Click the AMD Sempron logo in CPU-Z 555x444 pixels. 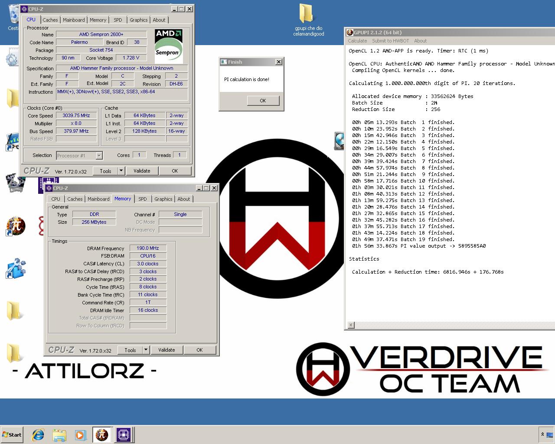[x=169, y=46]
